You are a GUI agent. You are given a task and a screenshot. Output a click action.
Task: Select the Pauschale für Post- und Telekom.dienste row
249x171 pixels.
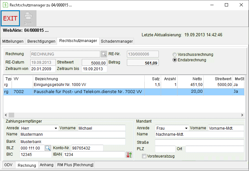124,92
